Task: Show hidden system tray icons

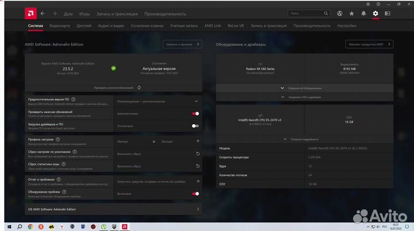Action: coord(368,227)
